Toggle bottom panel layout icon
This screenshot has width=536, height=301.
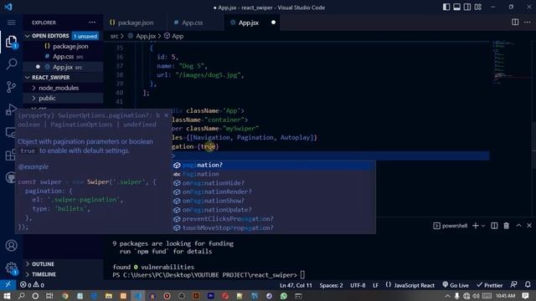[x=456, y=8]
